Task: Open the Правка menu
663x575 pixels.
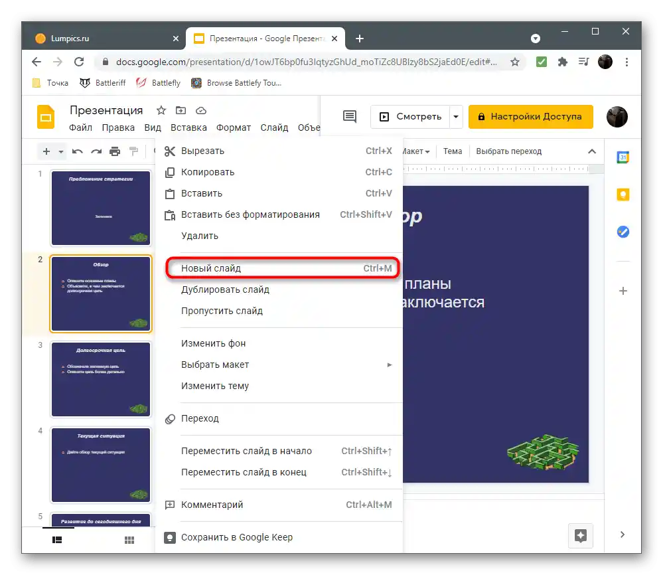Action: coord(118,127)
